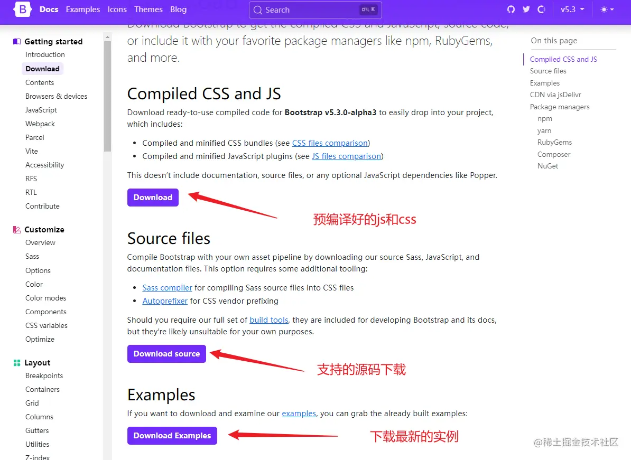Open the Autoprefixer link

[165, 301]
